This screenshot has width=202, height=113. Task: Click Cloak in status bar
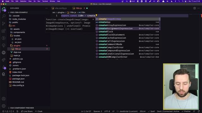(39, 111)
